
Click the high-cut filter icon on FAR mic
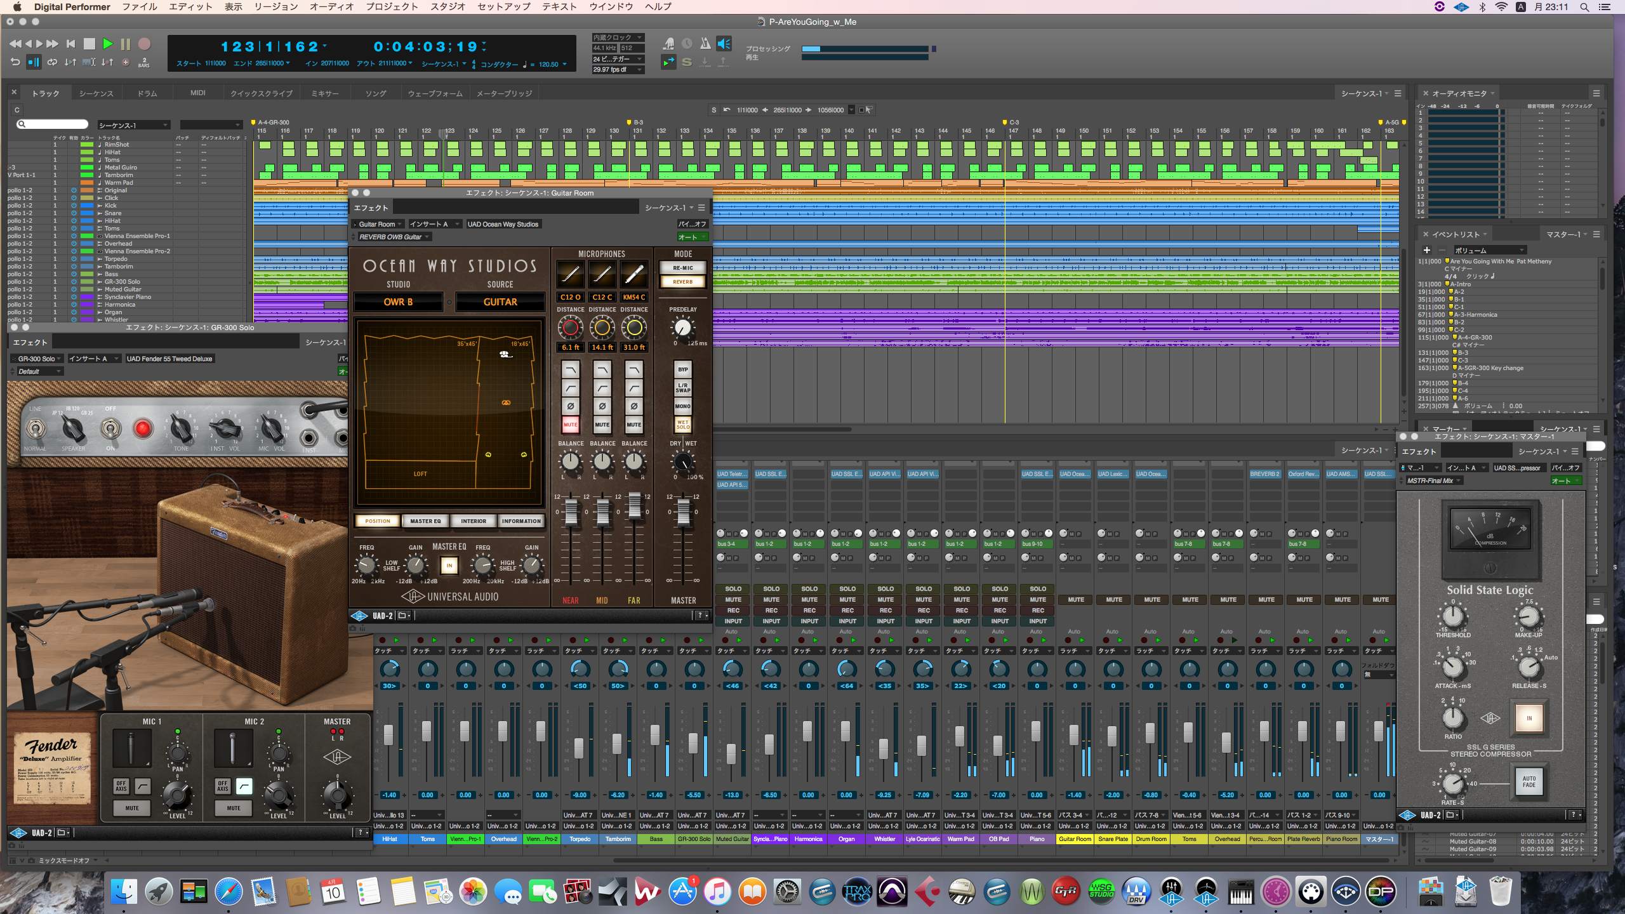(x=633, y=370)
